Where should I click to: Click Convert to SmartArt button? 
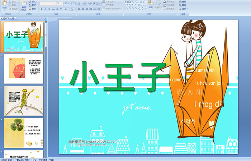[x=112, y=9]
